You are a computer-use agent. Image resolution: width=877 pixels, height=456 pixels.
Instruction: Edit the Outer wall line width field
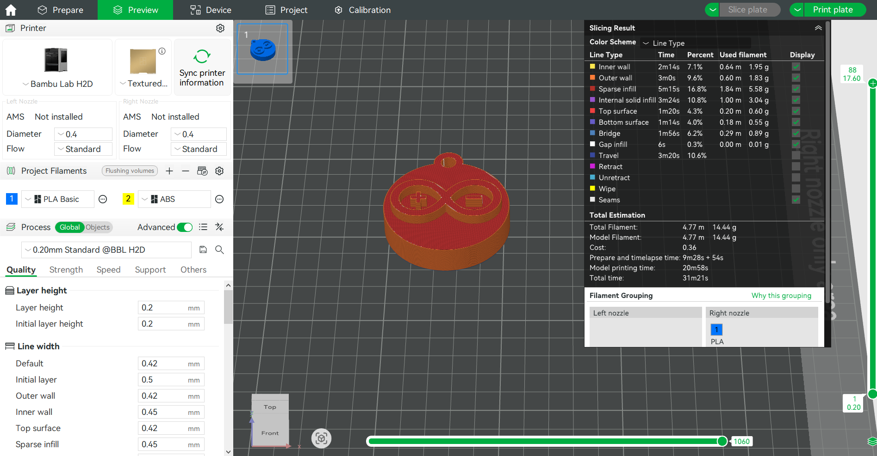[171, 396]
